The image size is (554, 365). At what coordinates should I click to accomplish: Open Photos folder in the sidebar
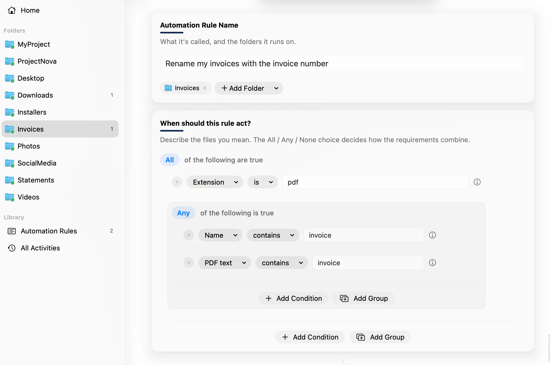60,146
